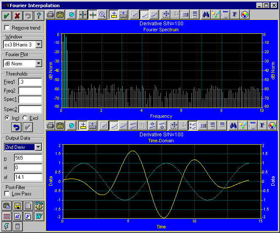This screenshot has height=233, width=280.
Task: Click the cyan W icon
Action: point(39,217)
